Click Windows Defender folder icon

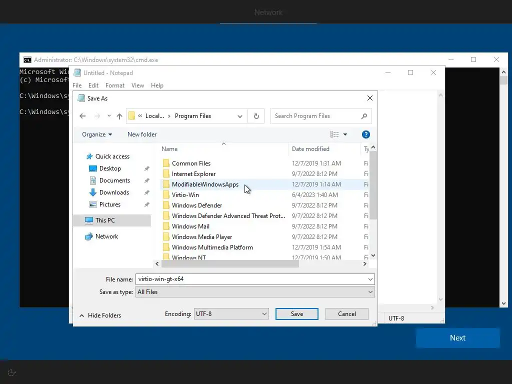166,205
